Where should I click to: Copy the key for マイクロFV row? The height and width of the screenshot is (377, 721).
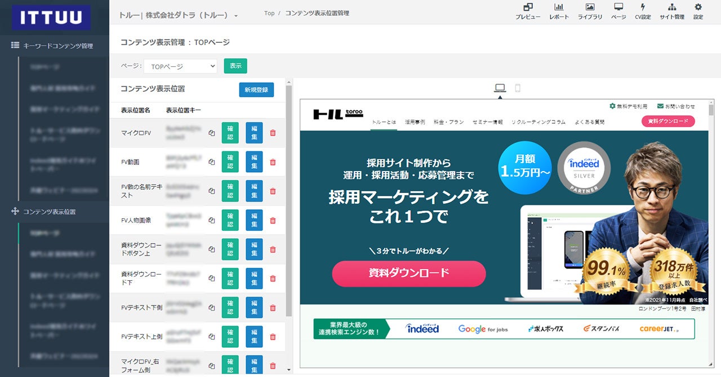pyautogui.click(x=212, y=133)
